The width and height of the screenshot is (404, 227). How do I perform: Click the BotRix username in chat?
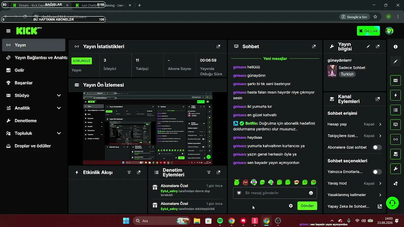252,123
